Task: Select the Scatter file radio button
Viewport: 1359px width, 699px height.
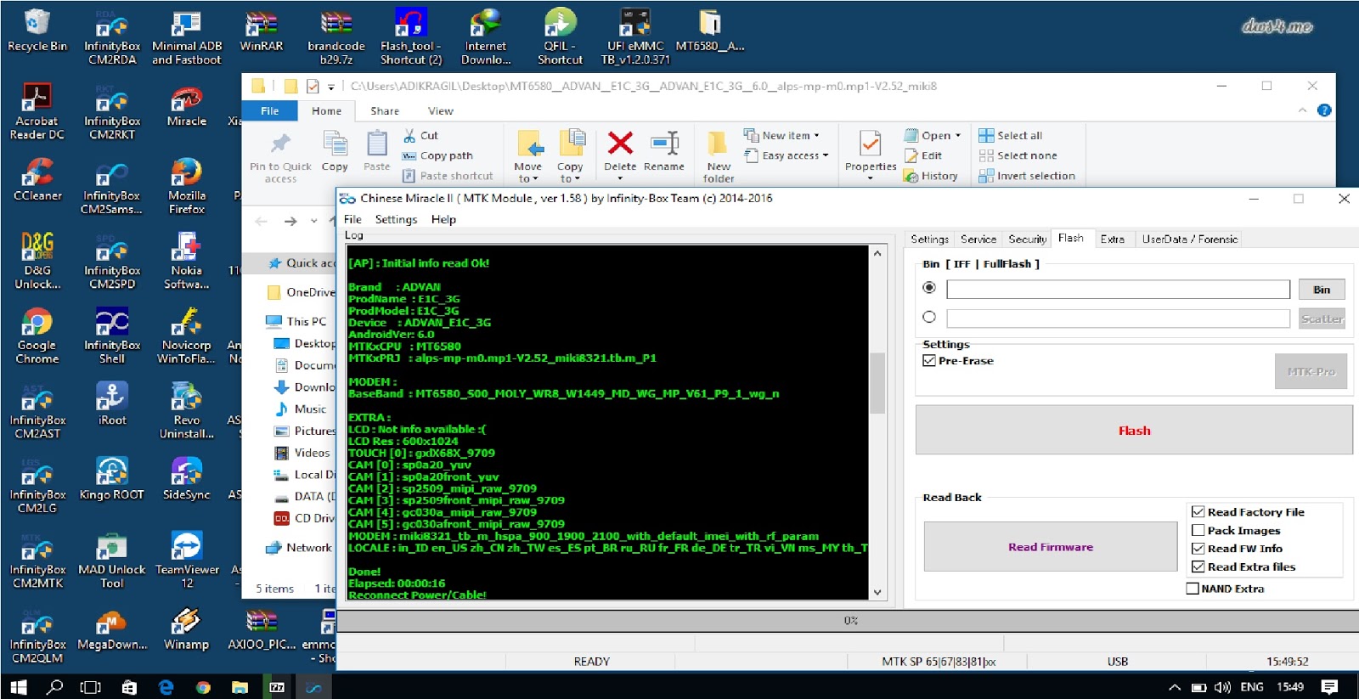Action: (929, 317)
